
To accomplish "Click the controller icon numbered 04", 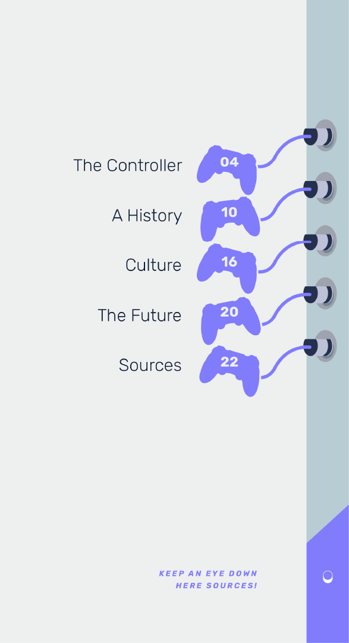I will pos(227,169).
